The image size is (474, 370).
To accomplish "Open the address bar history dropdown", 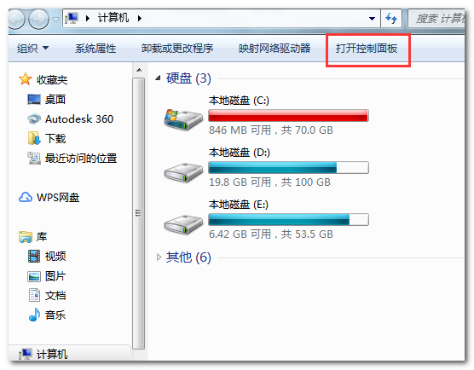I will 372,19.
